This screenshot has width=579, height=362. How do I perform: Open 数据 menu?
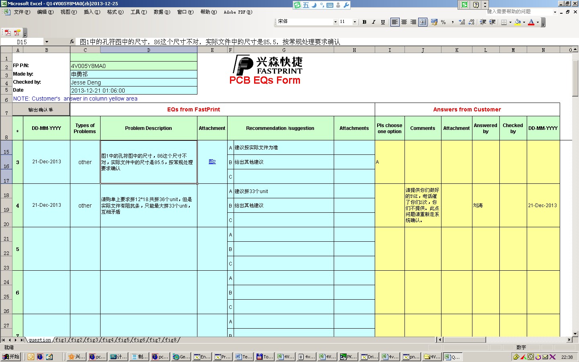coord(162,12)
